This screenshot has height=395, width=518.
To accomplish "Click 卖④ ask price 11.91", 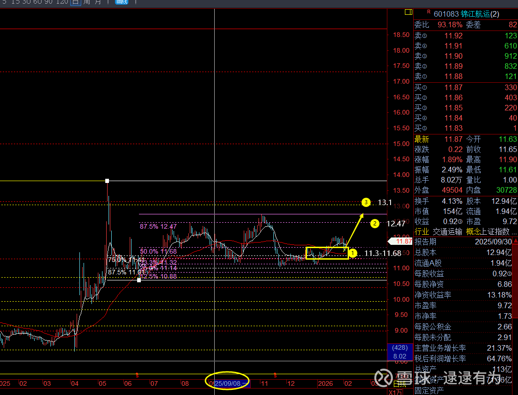I will pos(453,46).
